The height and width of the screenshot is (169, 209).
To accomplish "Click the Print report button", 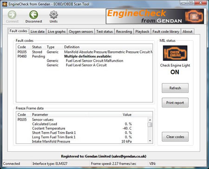I will [175, 103].
